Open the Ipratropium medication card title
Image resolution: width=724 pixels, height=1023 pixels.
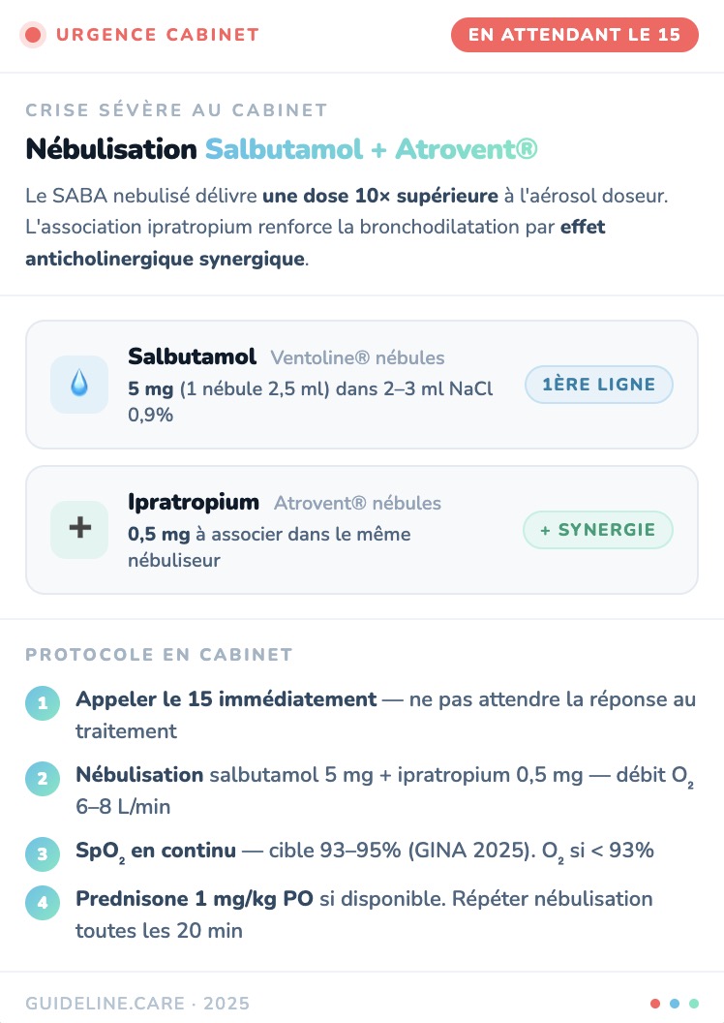click(x=194, y=502)
